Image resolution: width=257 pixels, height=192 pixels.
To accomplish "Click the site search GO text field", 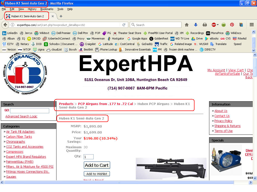I will pyautogui.click(x=30, y=111).
